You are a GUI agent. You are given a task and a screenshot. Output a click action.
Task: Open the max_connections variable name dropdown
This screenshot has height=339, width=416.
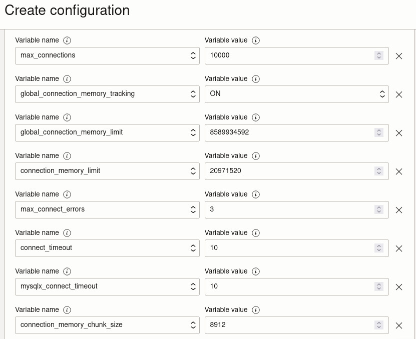pos(193,55)
